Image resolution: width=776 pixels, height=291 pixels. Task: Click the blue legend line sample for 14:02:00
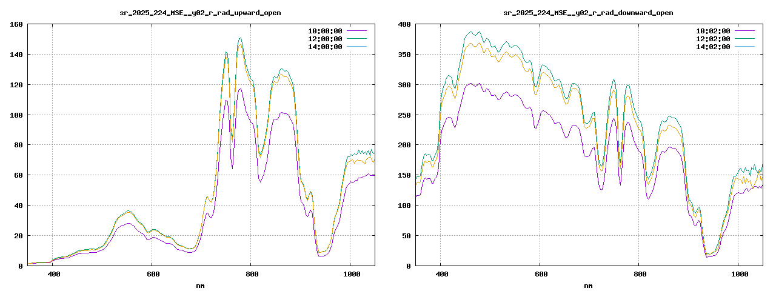tap(744, 47)
